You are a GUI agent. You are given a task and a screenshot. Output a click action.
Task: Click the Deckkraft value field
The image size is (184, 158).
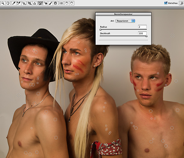pyautogui.click(x=142, y=33)
